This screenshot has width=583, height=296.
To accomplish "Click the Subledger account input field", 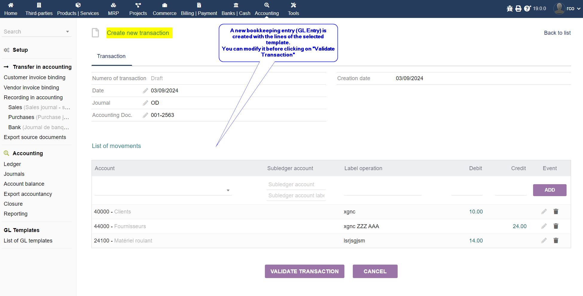I will point(296,184).
